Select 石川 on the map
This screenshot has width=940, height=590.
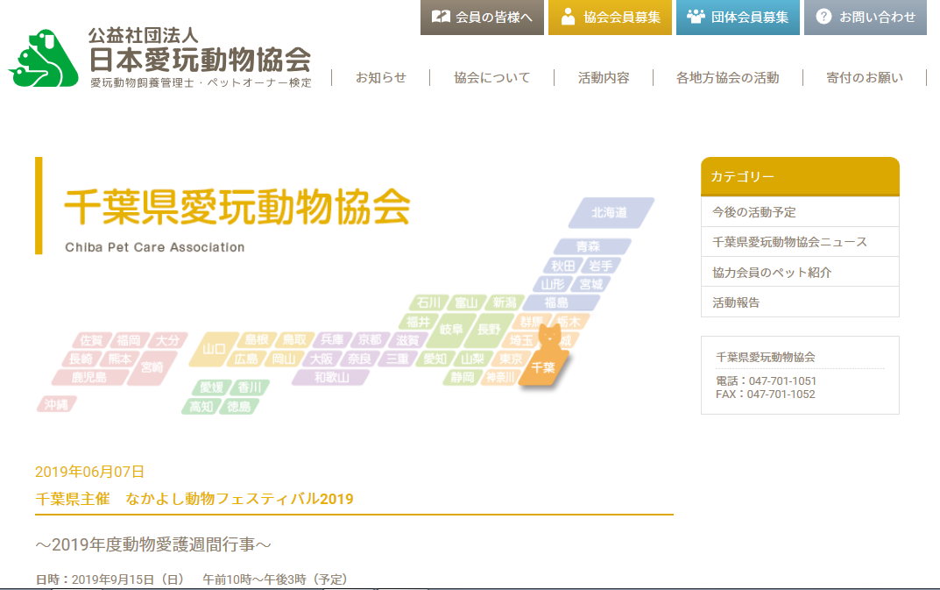pyautogui.click(x=428, y=302)
